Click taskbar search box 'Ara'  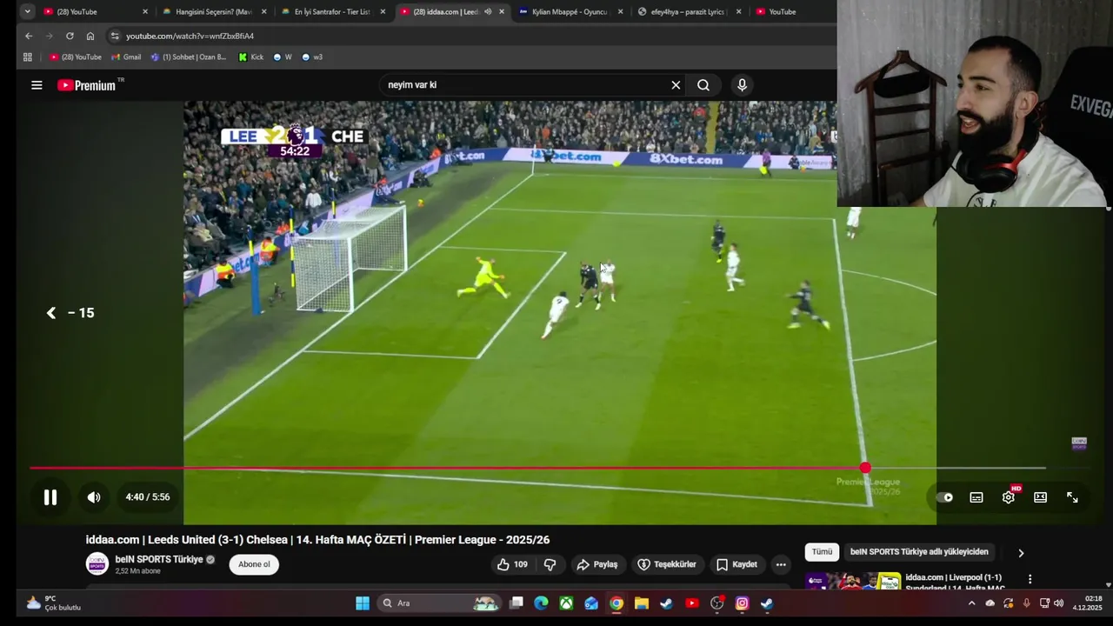[x=440, y=603]
